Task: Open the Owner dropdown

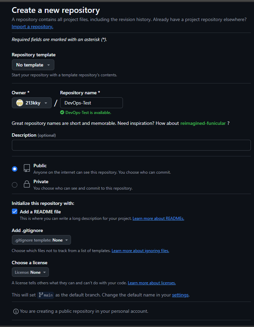Action: pyautogui.click(x=32, y=103)
